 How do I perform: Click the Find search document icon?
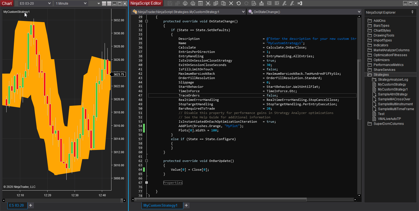pyautogui.click(x=254, y=4)
